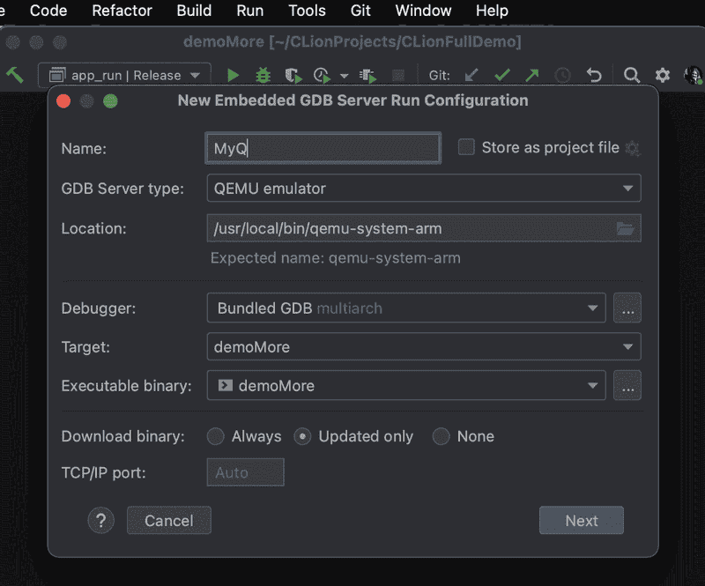Image resolution: width=705 pixels, height=586 pixels.
Task: Push commits with Git arrow icon
Action: click(532, 75)
